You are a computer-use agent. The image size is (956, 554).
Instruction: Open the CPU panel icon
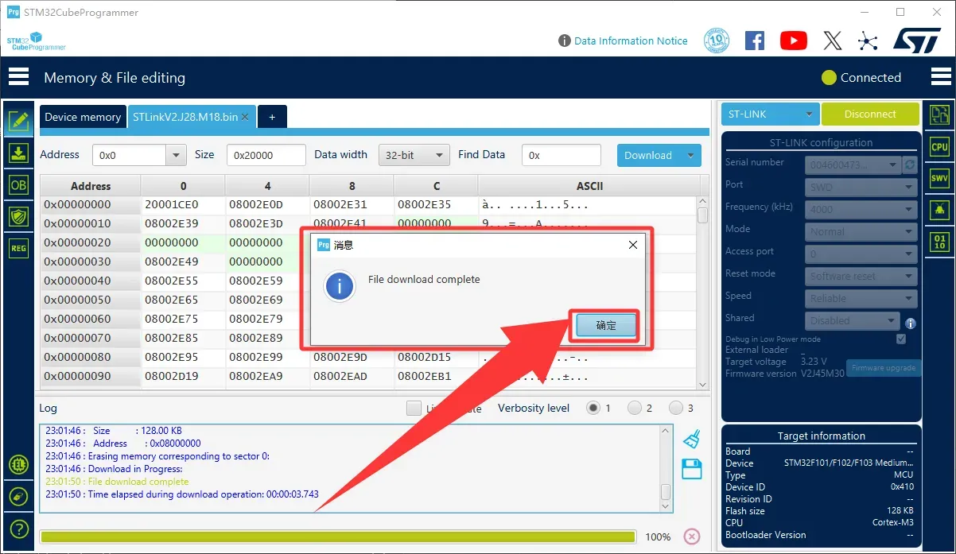pyautogui.click(x=939, y=147)
